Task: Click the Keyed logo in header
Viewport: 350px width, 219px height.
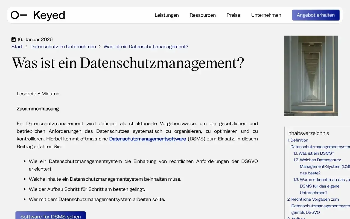Action: pos(38,15)
